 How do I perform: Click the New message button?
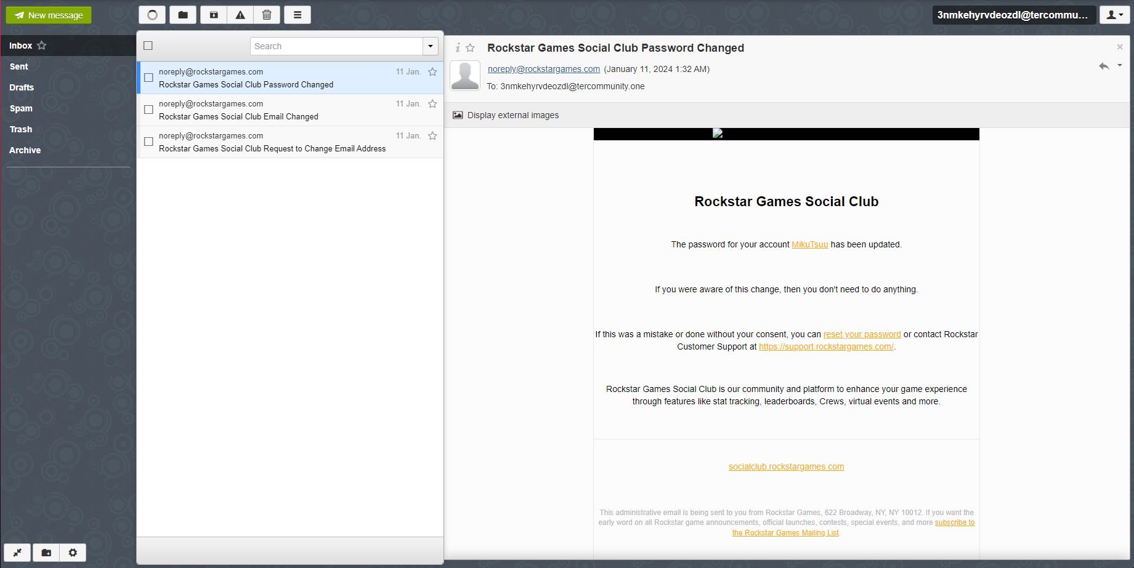(x=49, y=15)
